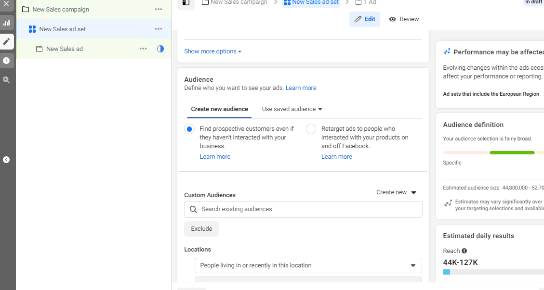Viewport: 544px width, 290px height.
Task: Collapse sidebar with the left arrow circle
Action: tap(6, 160)
